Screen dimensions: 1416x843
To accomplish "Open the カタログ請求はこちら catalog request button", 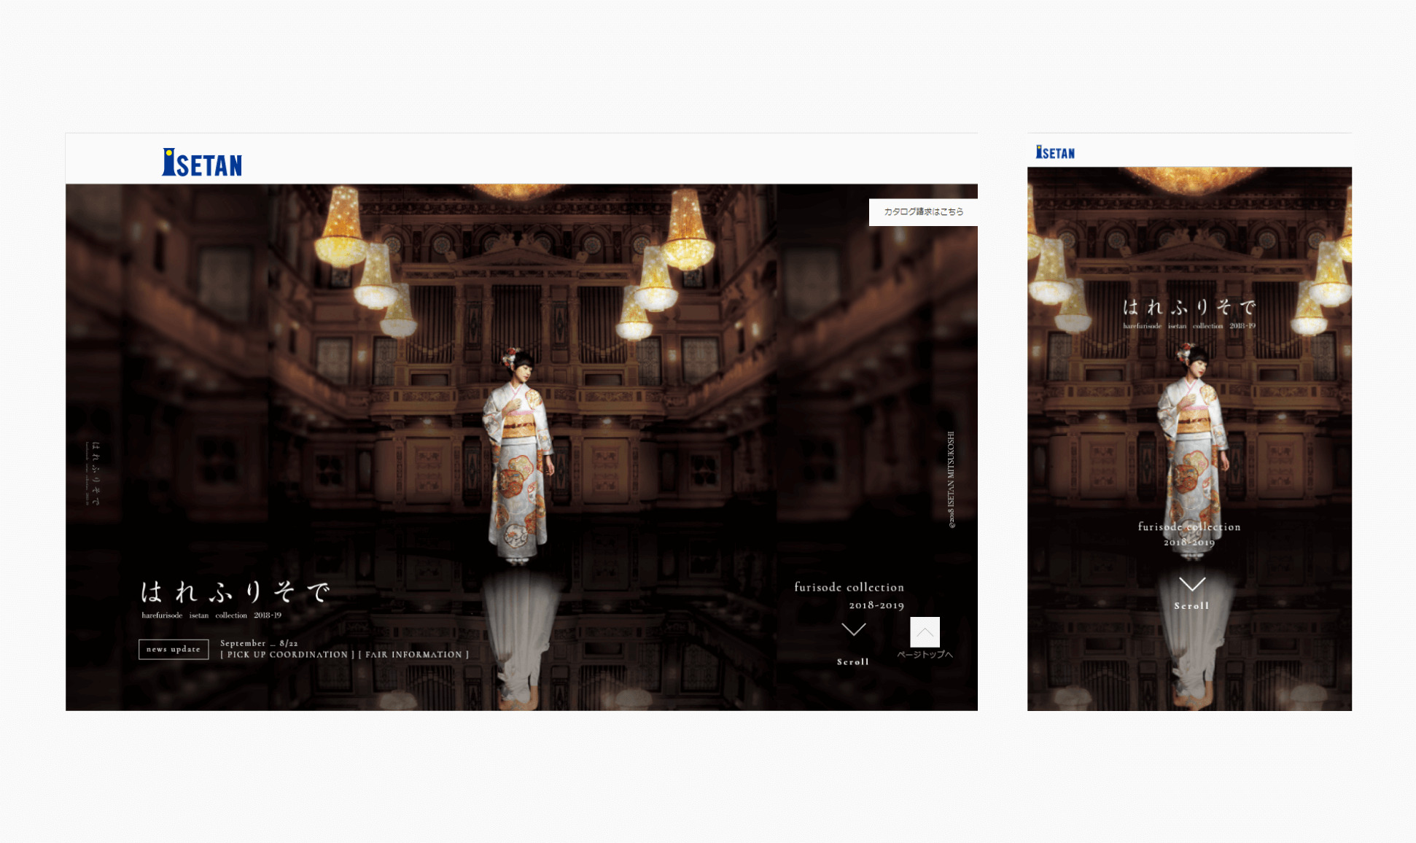I will pyautogui.click(x=923, y=211).
